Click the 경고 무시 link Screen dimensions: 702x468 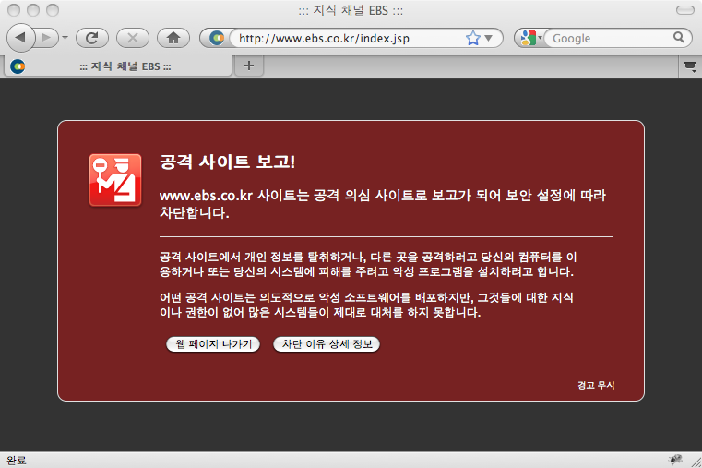596,385
